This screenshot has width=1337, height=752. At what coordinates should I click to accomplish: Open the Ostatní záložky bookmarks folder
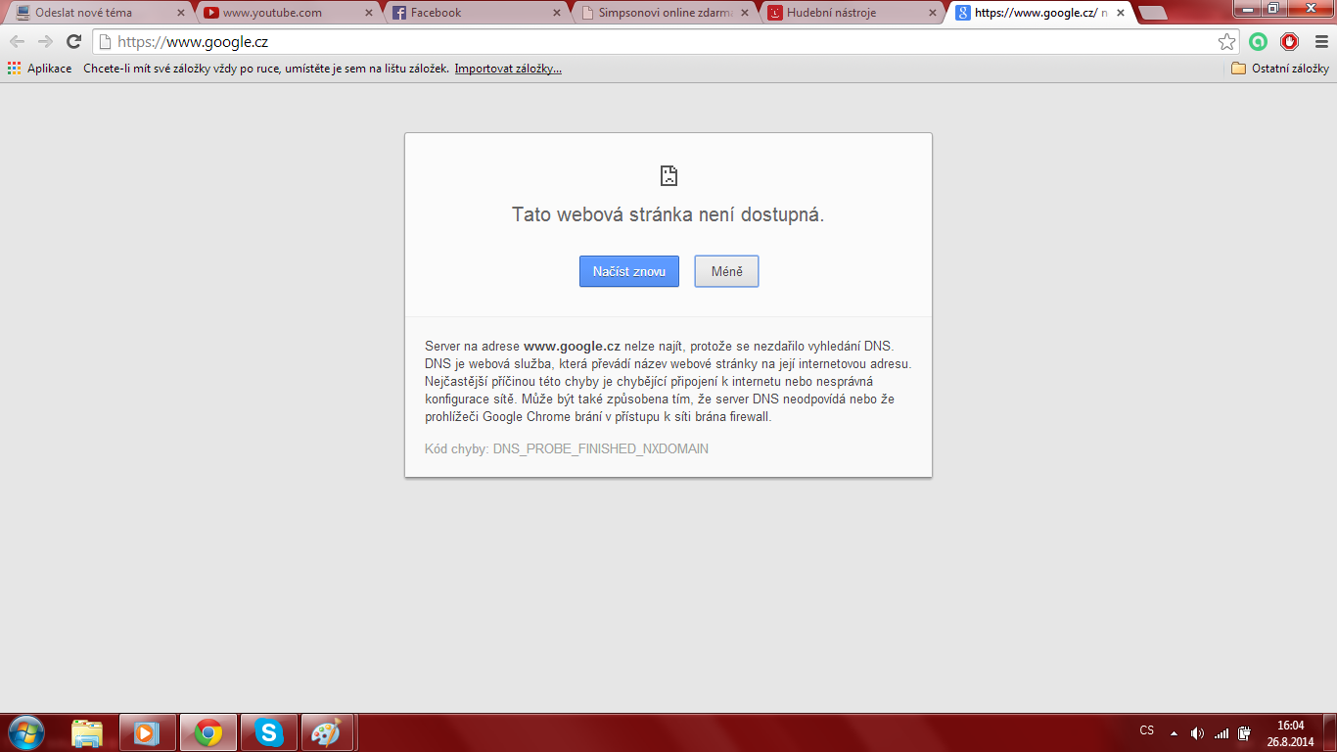[x=1279, y=69]
